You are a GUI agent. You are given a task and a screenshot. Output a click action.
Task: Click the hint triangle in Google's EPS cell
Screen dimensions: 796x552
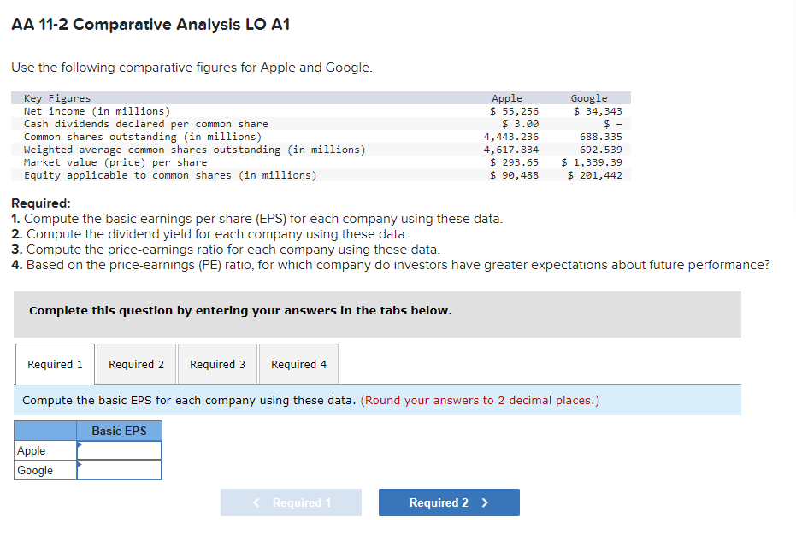click(80, 465)
